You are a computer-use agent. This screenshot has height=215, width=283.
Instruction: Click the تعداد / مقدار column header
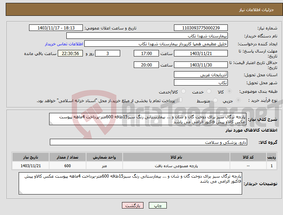(67, 157)
